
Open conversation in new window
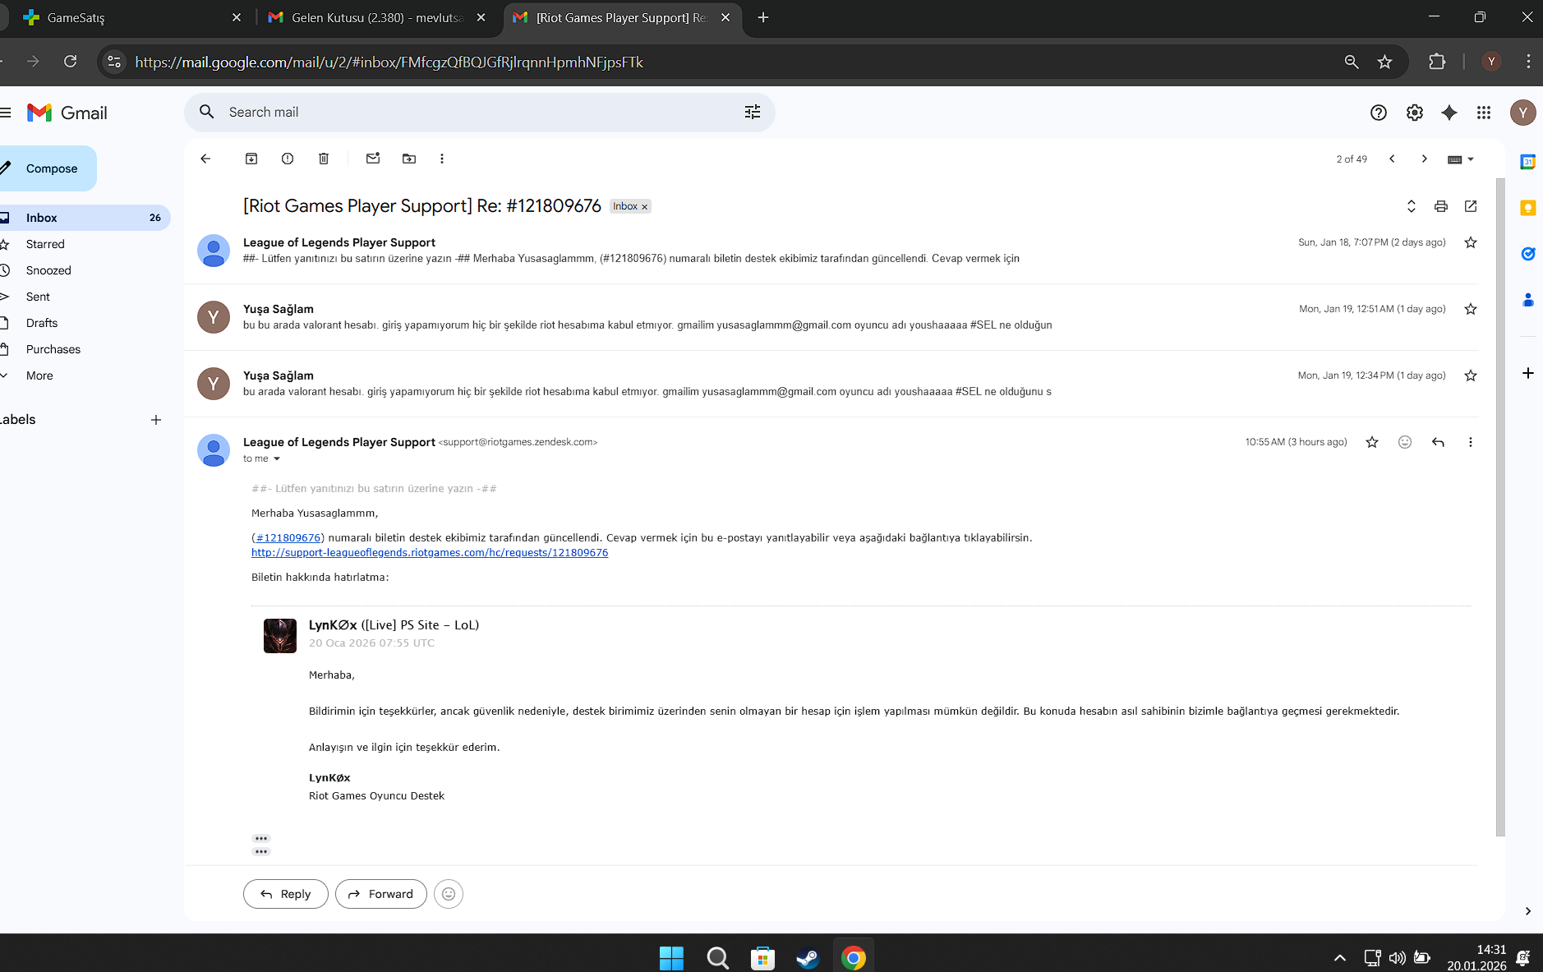click(x=1471, y=206)
